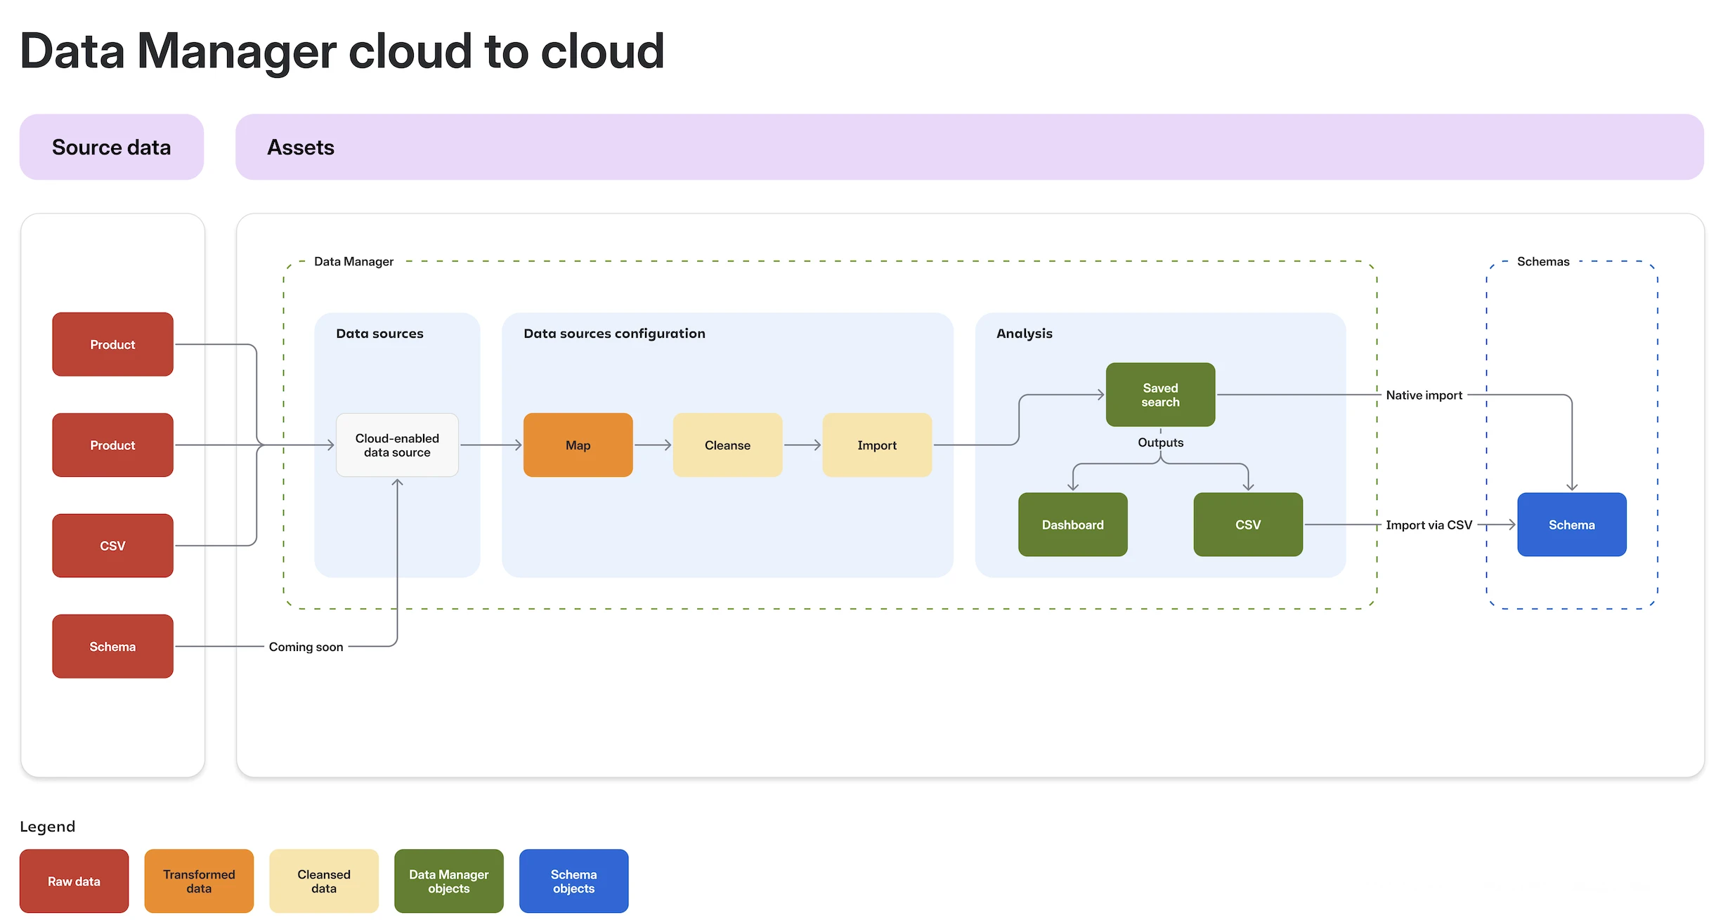Viewport: 1723px width, 920px height.
Task: Click the Transformed data legend swatch
Action: pyautogui.click(x=199, y=881)
